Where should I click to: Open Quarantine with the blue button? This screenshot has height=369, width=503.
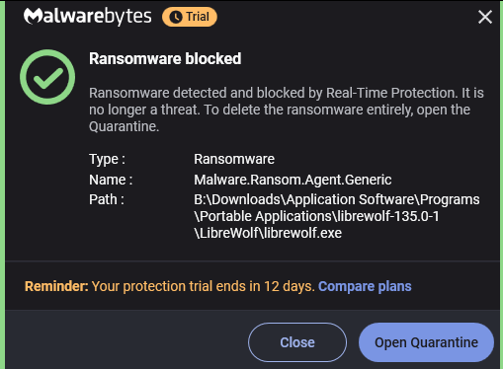tap(426, 342)
